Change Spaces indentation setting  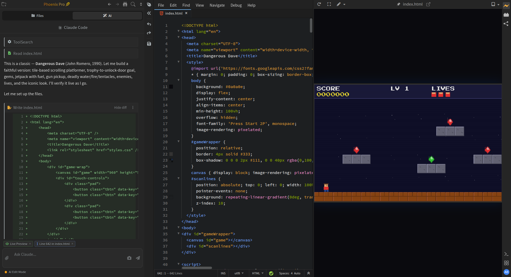click(x=286, y=273)
